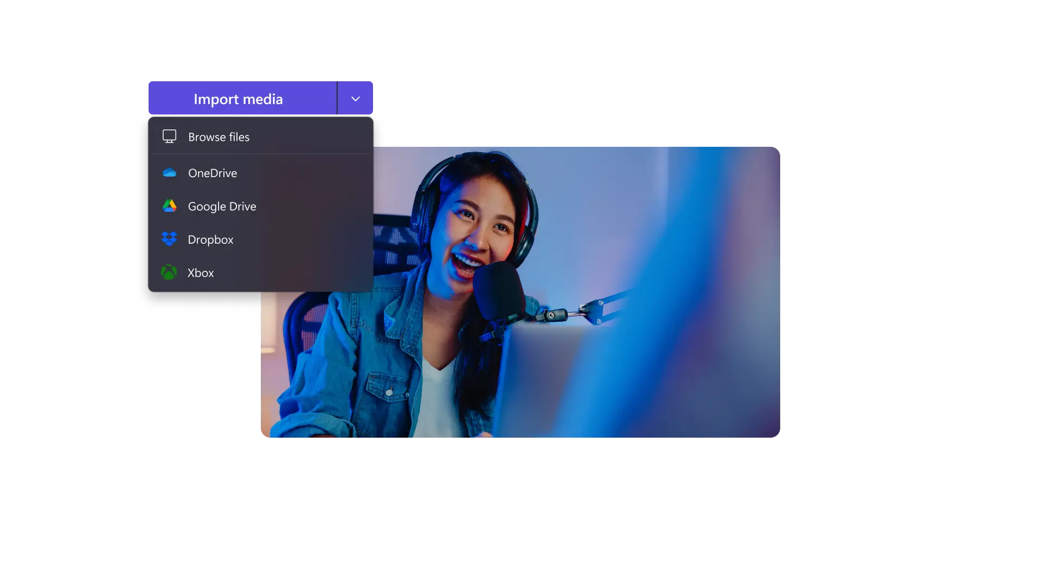Select the OneDrive cloud icon
Image resolution: width=1041 pixels, height=585 pixels.
[170, 173]
